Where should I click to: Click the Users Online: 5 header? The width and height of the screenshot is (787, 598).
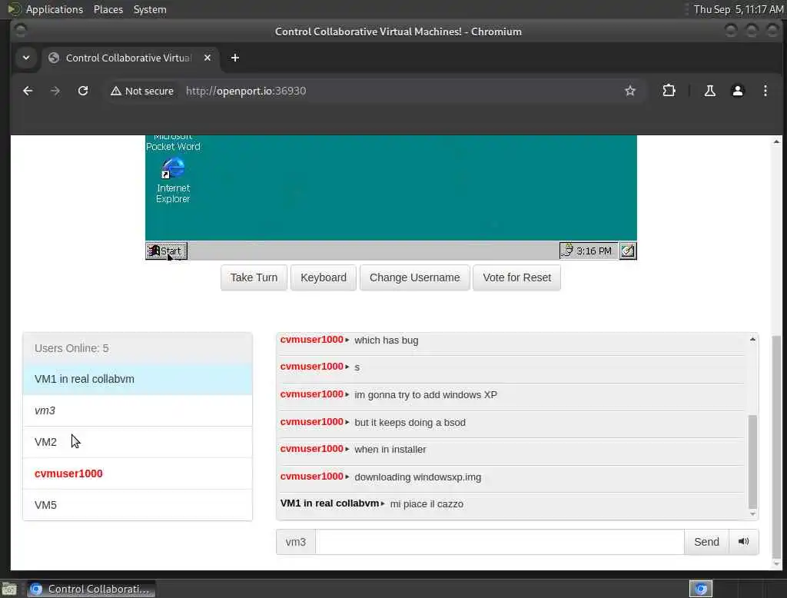138,348
